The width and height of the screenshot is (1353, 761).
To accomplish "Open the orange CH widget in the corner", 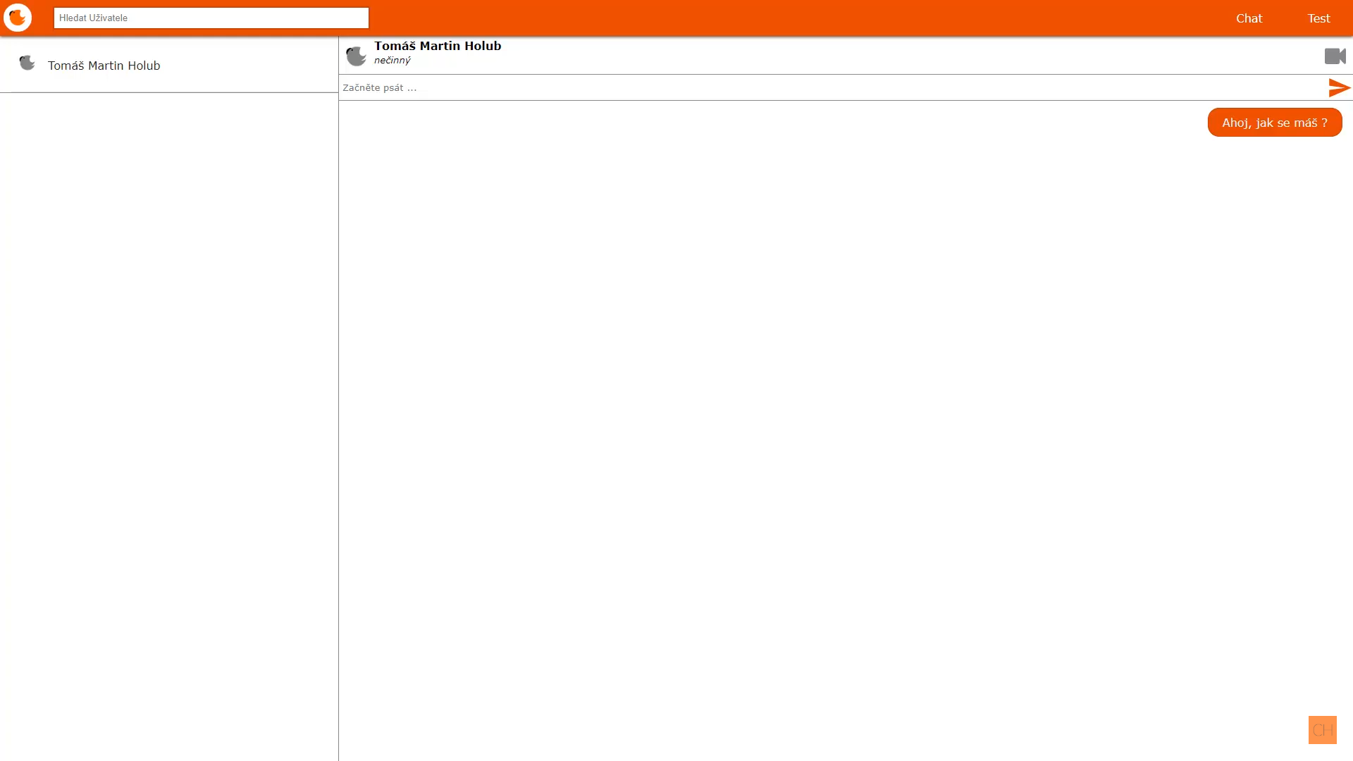I will tap(1322, 729).
